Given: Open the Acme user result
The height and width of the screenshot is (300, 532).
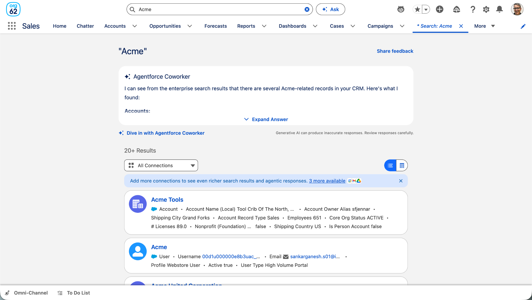Looking at the screenshot, I should point(159,247).
